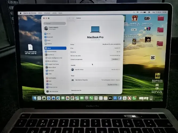Select the CapCut icon on desktop
The height and width of the screenshot is (133, 178).
(x=153, y=58)
